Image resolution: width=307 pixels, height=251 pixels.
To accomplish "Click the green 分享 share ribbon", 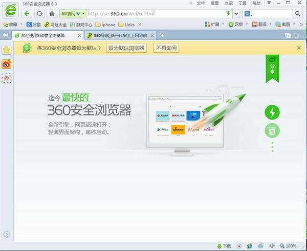I will click(x=272, y=69).
